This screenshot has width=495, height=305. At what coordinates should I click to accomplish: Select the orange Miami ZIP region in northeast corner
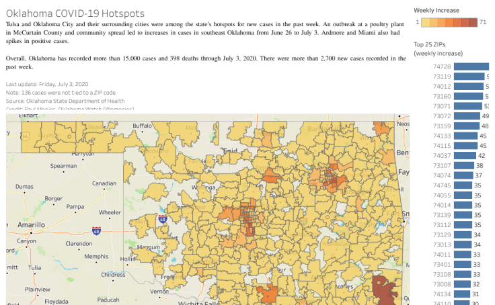(382, 128)
